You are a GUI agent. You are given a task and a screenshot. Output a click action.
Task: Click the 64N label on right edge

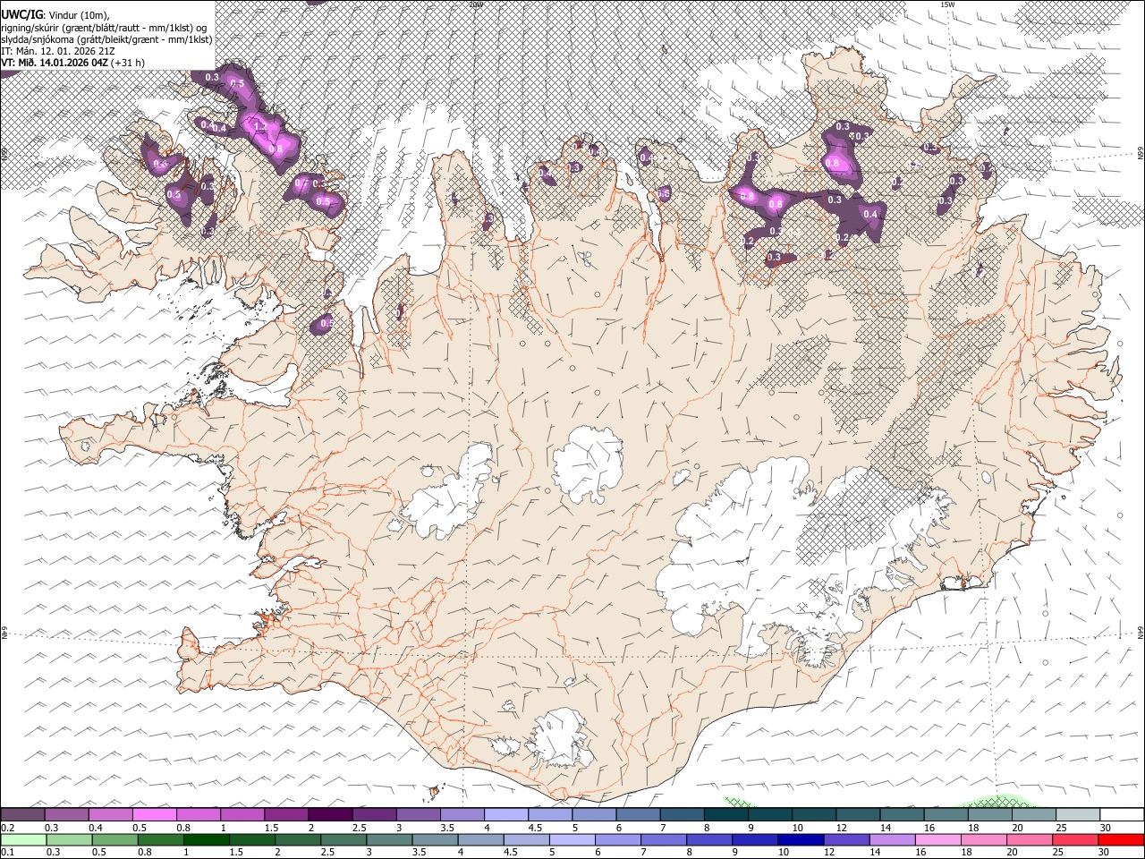(1141, 631)
